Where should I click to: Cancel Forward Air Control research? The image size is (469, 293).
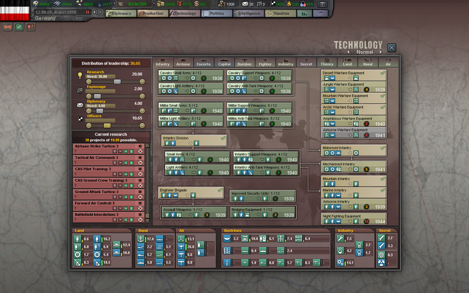pyautogui.click(x=140, y=208)
